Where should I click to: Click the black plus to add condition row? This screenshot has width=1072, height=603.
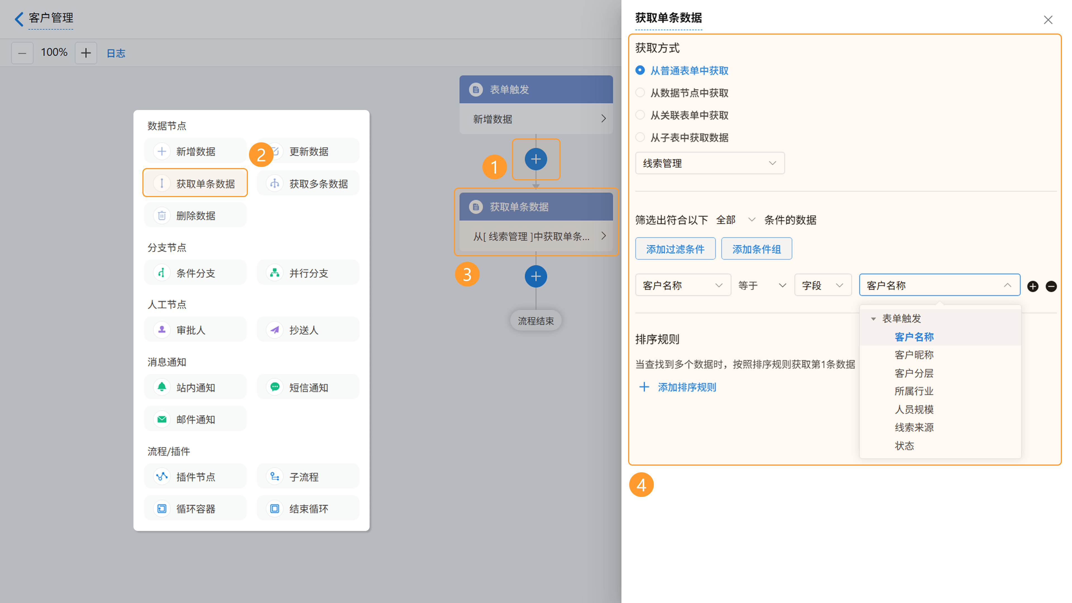tap(1032, 286)
